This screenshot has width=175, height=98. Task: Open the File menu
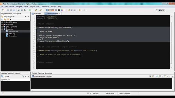(x=2, y=7)
